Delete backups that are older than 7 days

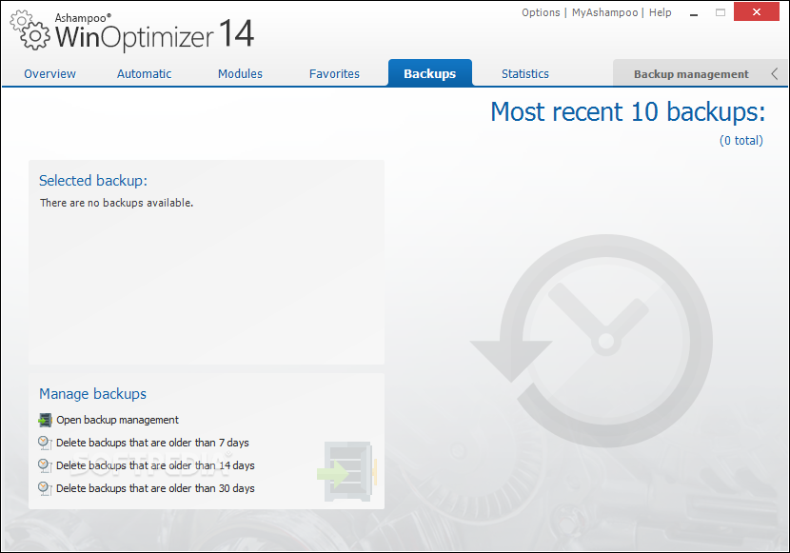pos(152,443)
